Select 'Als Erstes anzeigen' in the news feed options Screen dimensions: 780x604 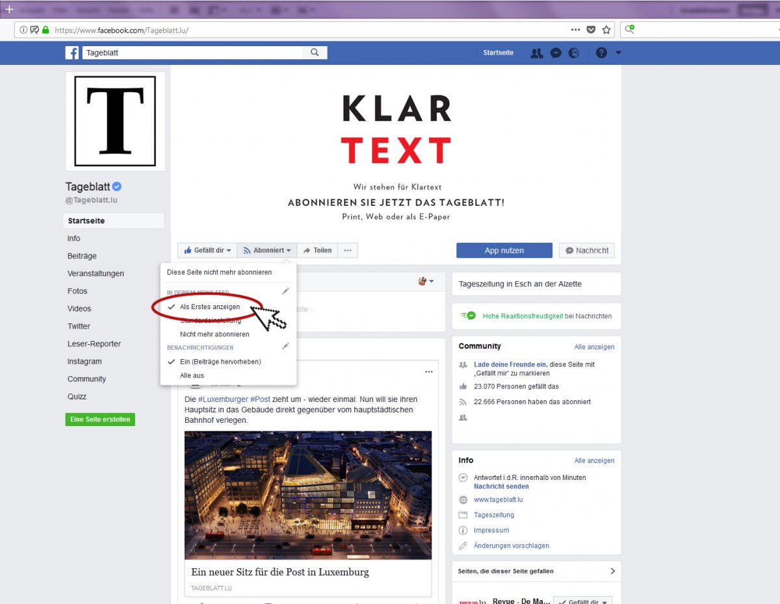209,307
